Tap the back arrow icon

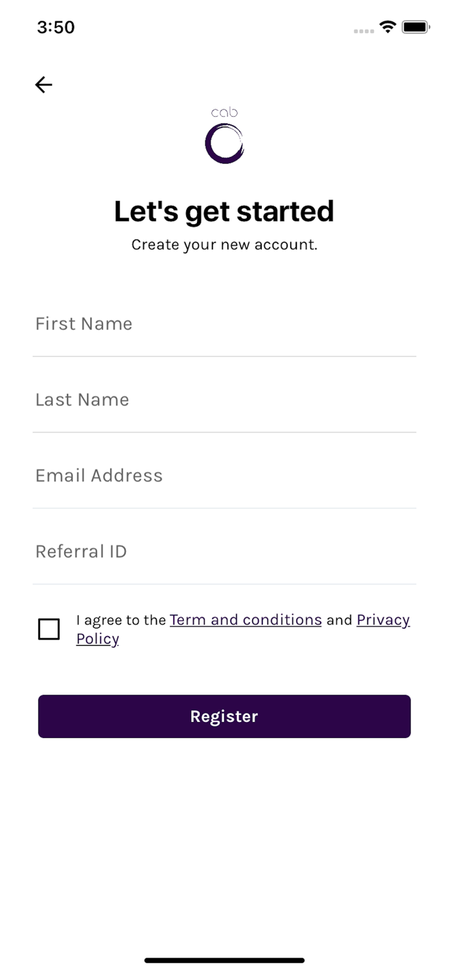coord(43,84)
